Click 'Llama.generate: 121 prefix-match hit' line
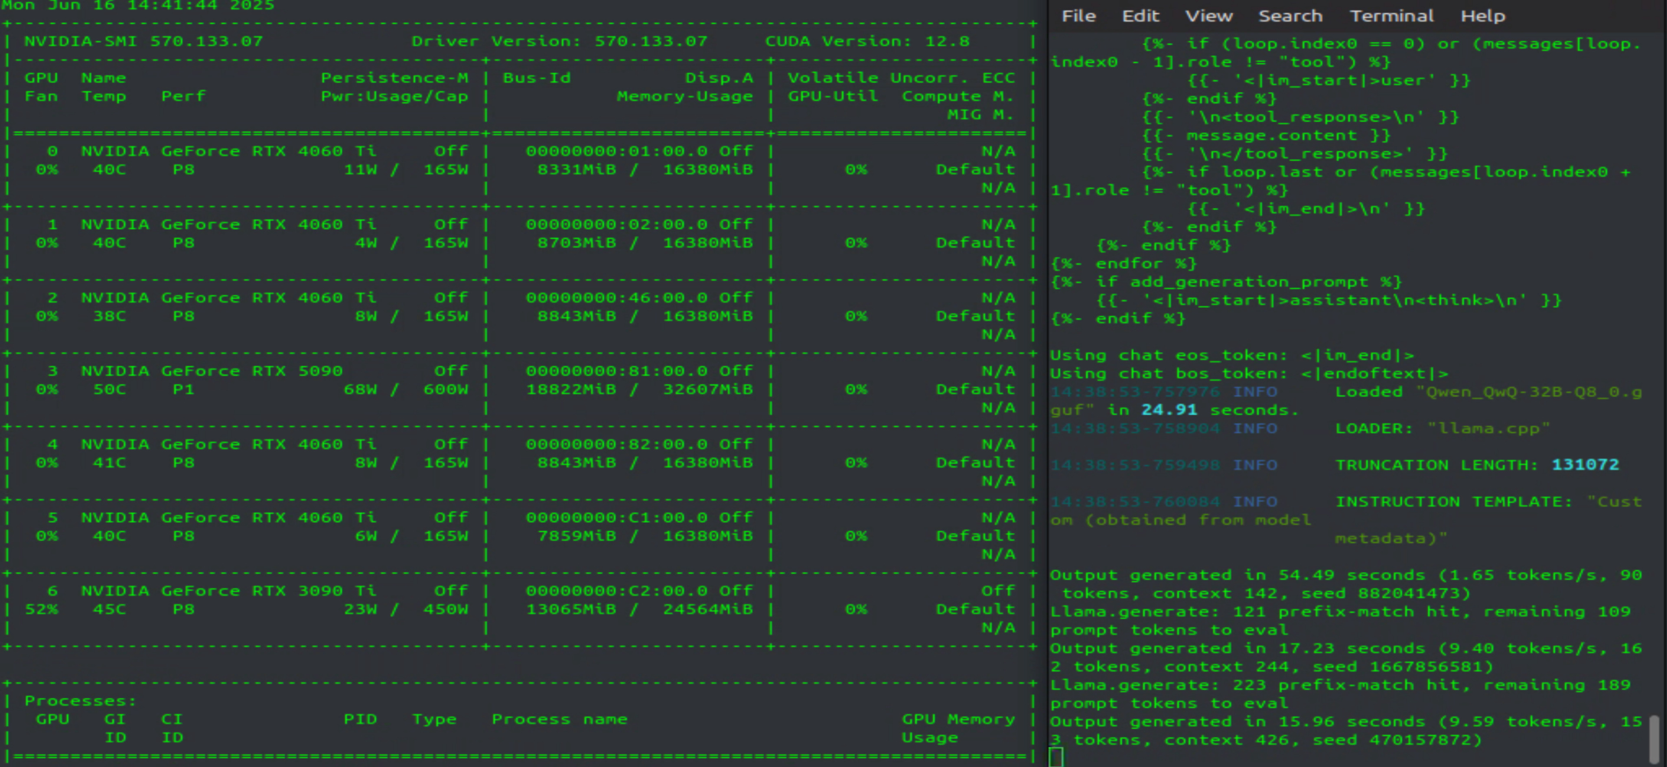This screenshot has width=1667, height=767. [x=1340, y=620]
